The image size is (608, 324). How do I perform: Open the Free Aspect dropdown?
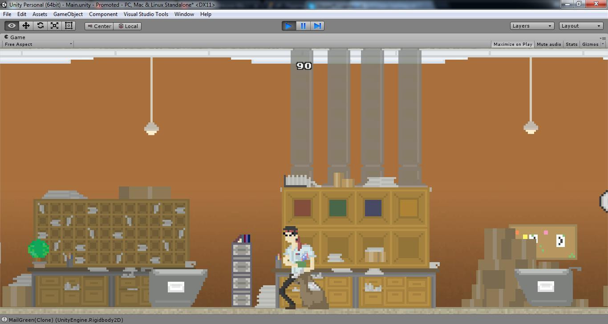(x=38, y=44)
